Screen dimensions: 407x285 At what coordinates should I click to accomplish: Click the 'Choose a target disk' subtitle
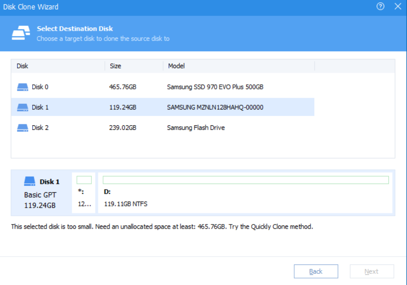click(103, 39)
